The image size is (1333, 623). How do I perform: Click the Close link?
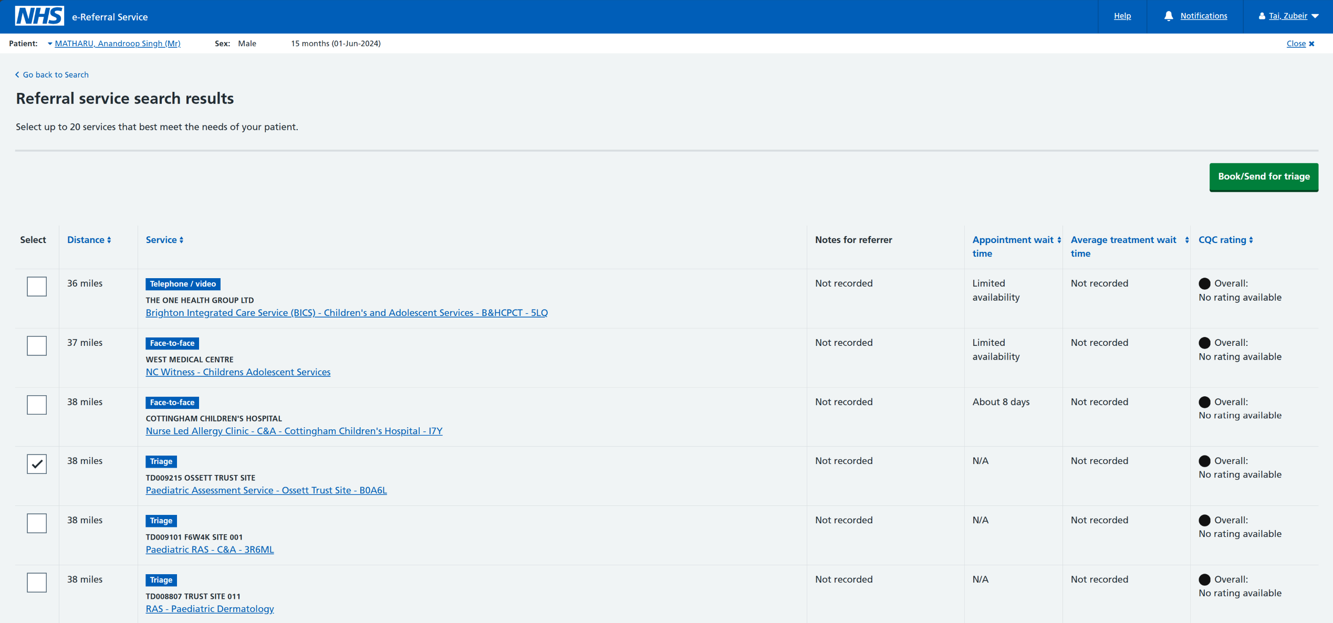[x=1296, y=44]
